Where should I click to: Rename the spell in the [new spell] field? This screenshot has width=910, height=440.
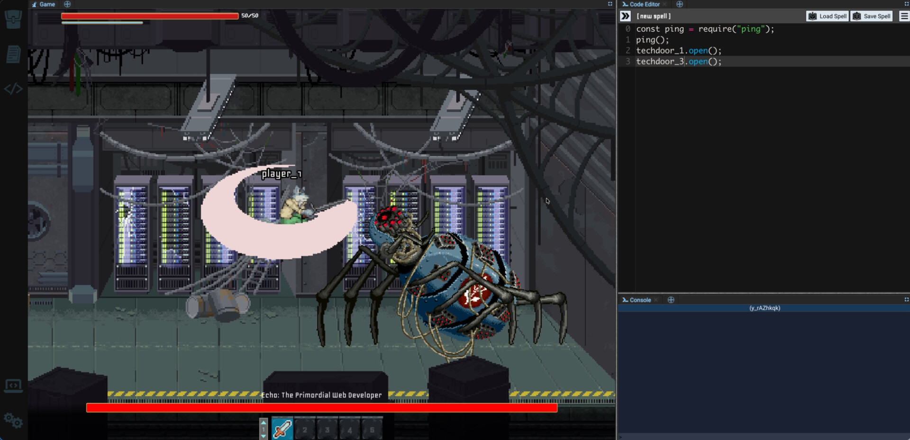[654, 16]
